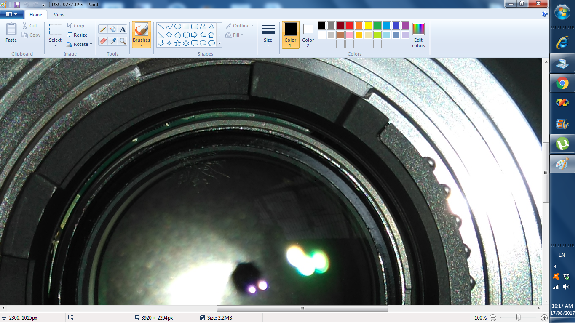Select the Eraser tool

pos(102,41)
